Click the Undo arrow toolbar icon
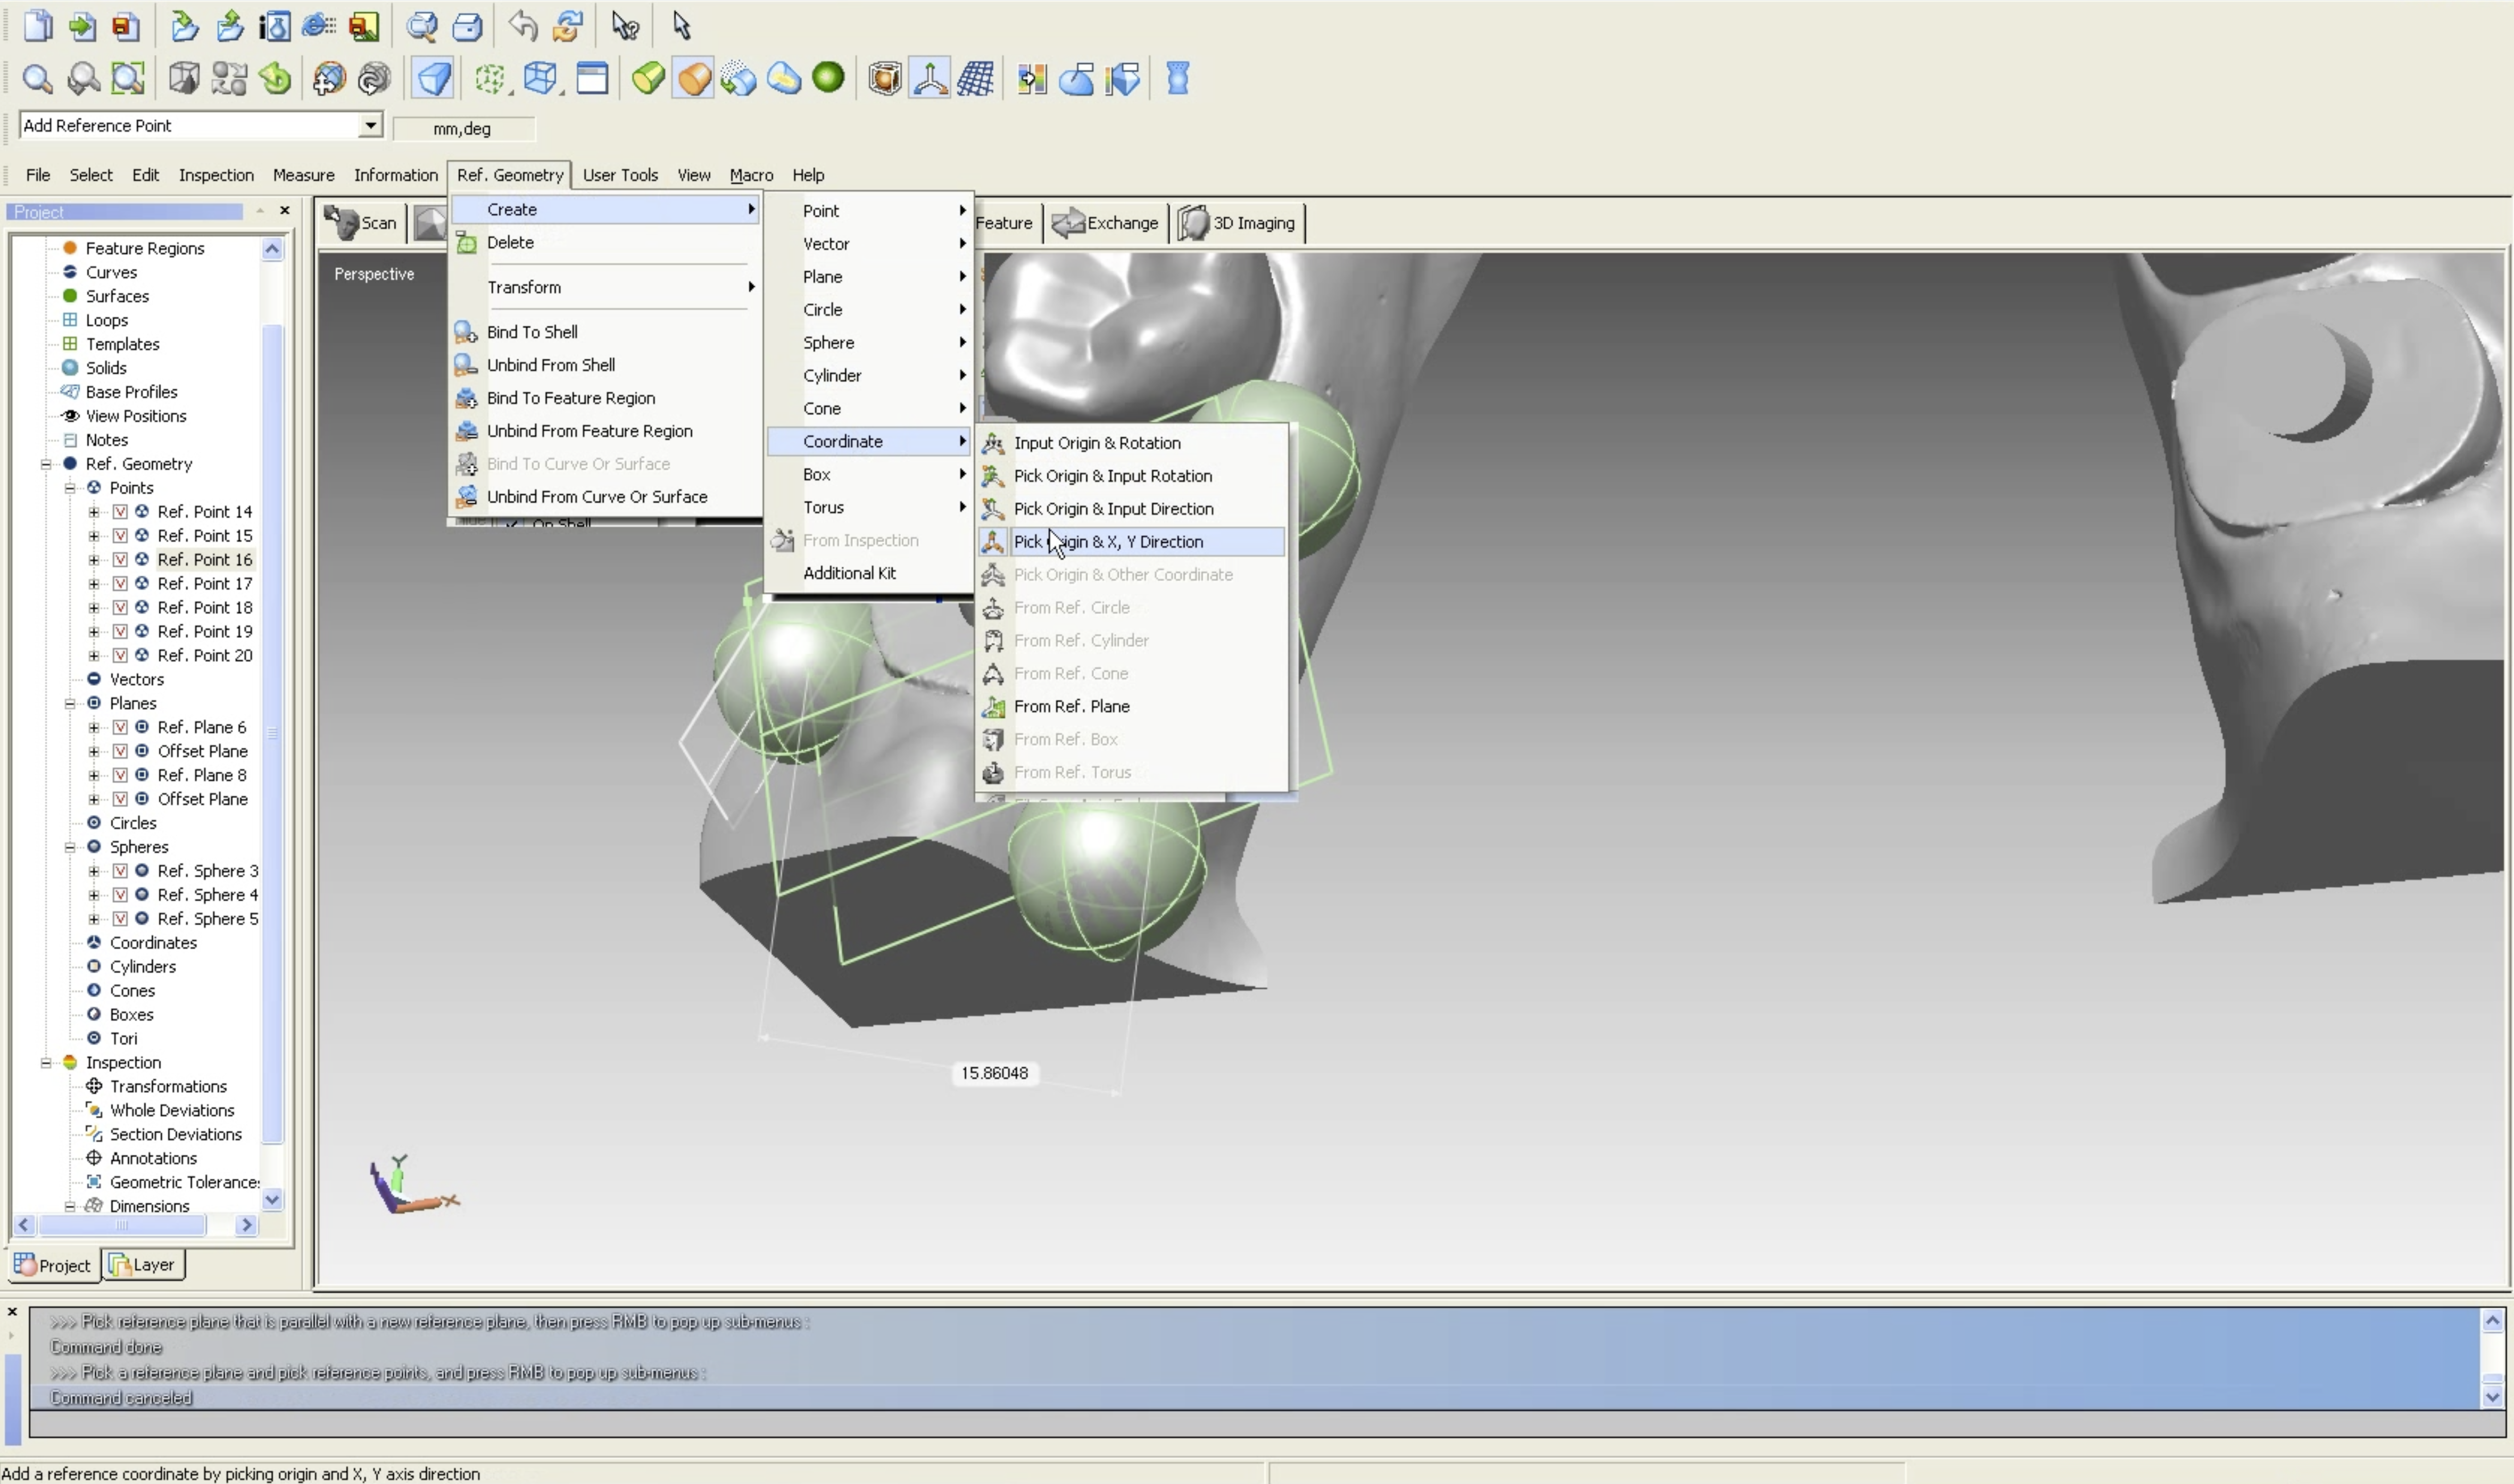The width and height of the screenshot is (2514, 1484). pos(522,25)
